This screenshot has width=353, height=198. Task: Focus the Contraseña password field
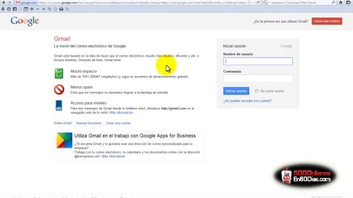(258, 78)
